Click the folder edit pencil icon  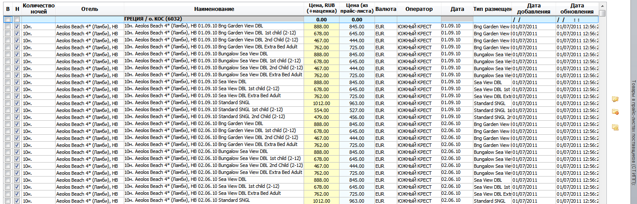[x=615, y=99]
